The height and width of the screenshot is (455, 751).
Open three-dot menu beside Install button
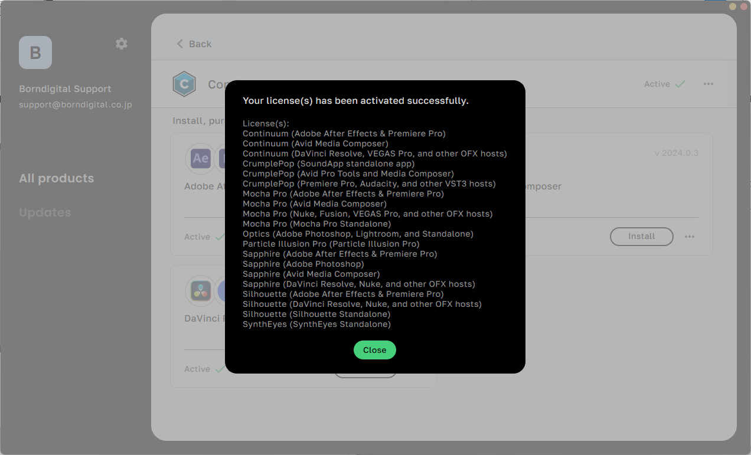[690, 237]
